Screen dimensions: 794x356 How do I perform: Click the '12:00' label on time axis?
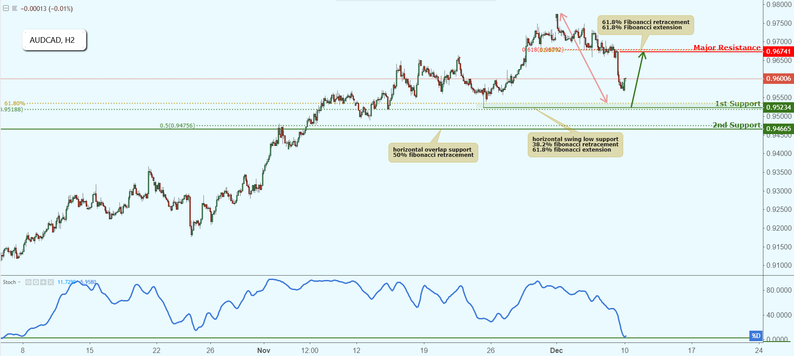pos(310,350)
